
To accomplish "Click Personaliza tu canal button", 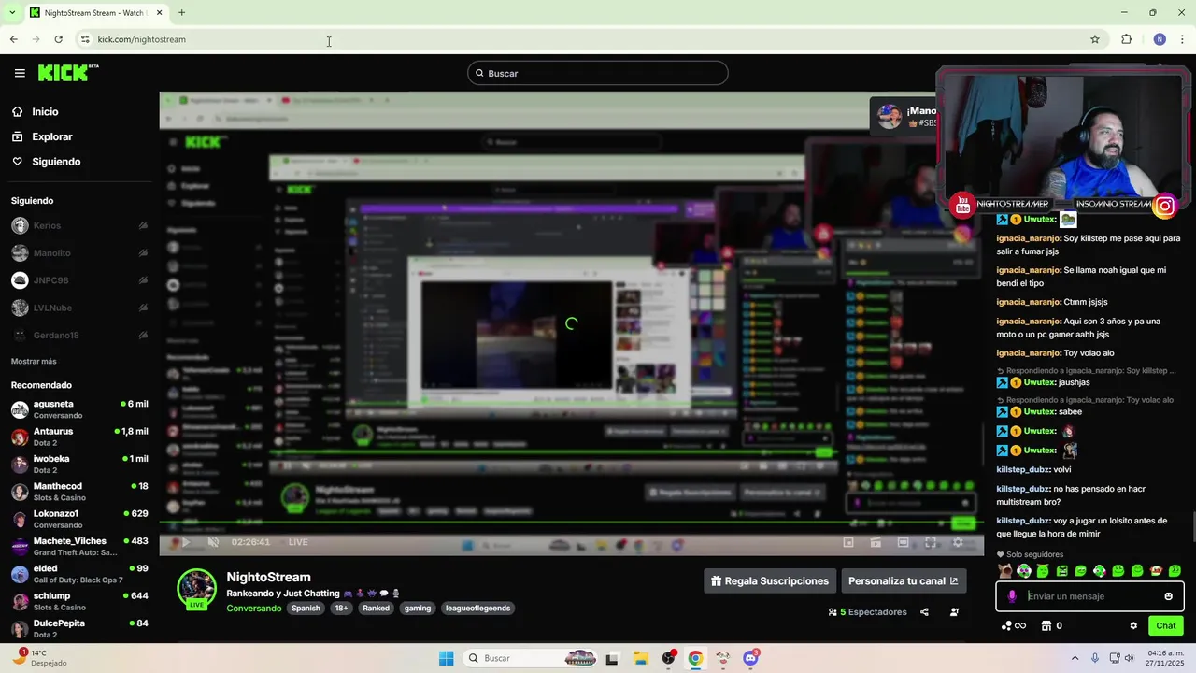I will coord(903,580).
